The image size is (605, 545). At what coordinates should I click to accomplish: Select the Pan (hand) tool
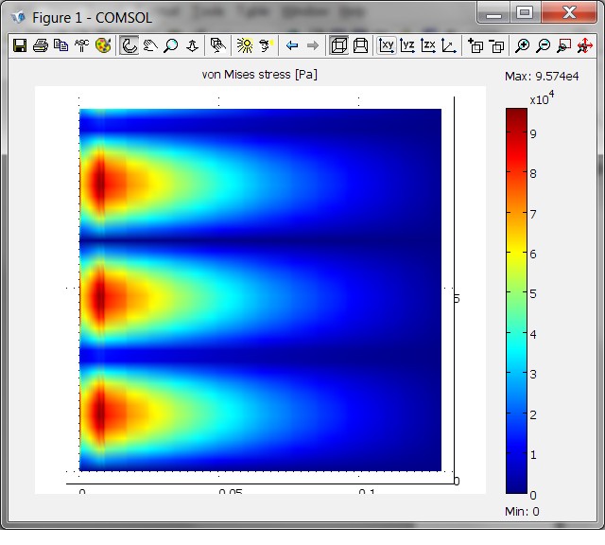(x=150, y=45)
